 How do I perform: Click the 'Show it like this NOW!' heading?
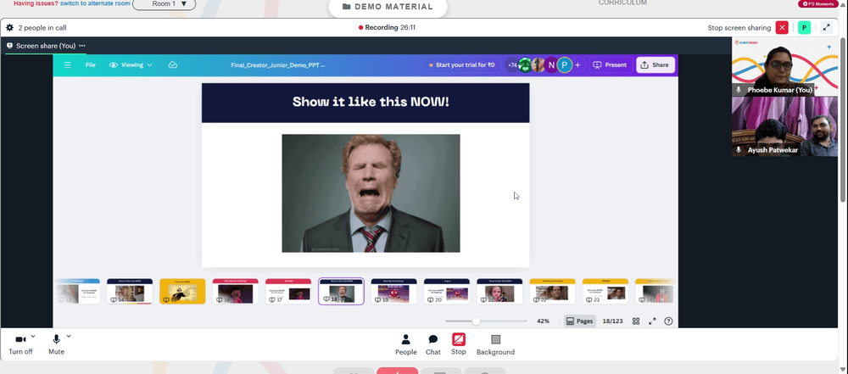(x=371, y=102)
